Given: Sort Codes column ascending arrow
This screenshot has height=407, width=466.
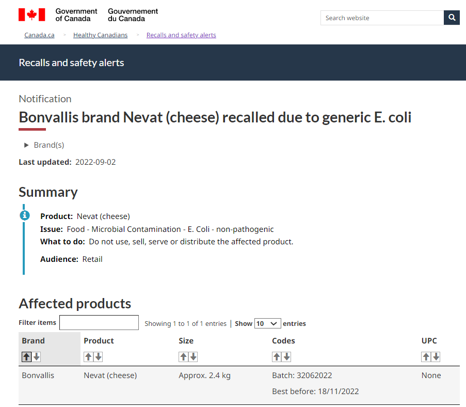Looking at the screenshot, I should (277, 356).
